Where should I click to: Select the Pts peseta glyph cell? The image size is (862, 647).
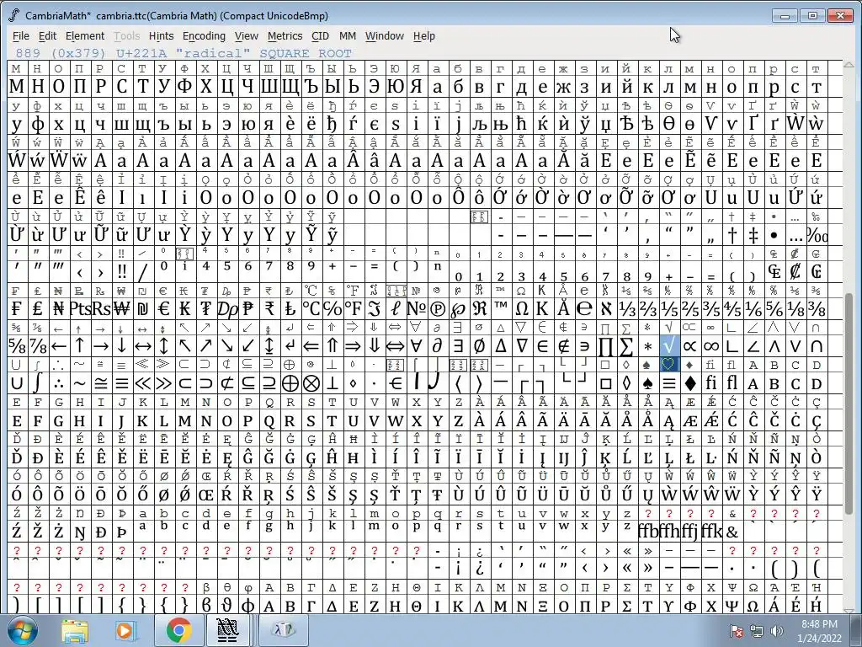80,308
